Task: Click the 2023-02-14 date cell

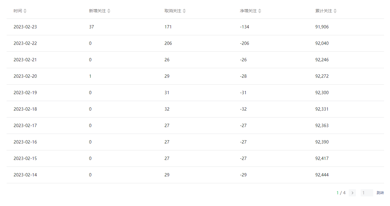Action: click(25, 175)
